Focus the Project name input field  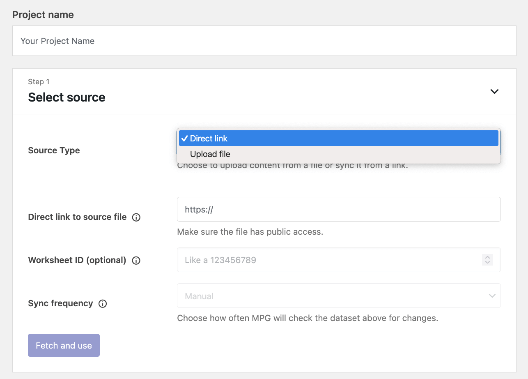point(264,41)
